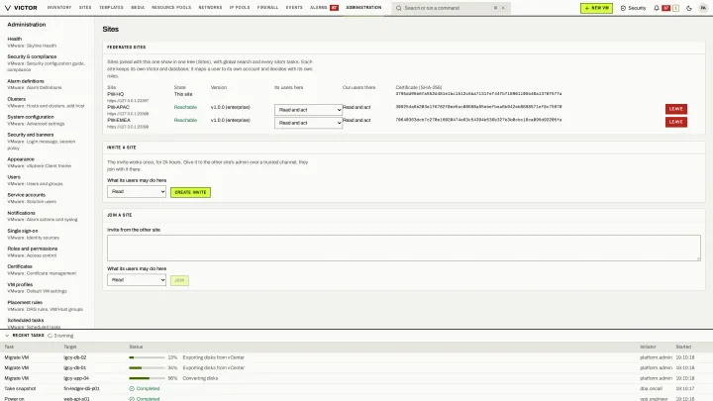Click the Reachable status for PIII-EMEA
This screenshot has height=401, width=713.
[185, 120]
